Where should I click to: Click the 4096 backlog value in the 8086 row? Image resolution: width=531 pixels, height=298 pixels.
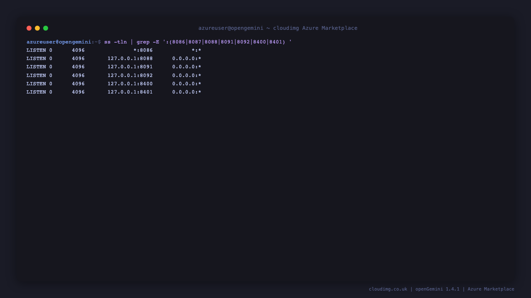pyautogui.click(x=78, y=50)
